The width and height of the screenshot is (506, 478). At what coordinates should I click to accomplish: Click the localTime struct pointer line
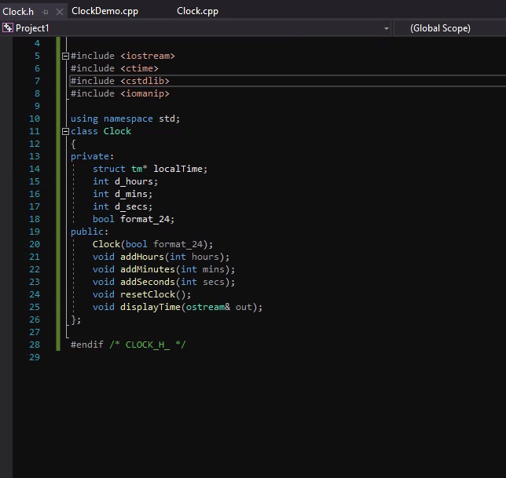pyautogui.click(x=149, y=169)
